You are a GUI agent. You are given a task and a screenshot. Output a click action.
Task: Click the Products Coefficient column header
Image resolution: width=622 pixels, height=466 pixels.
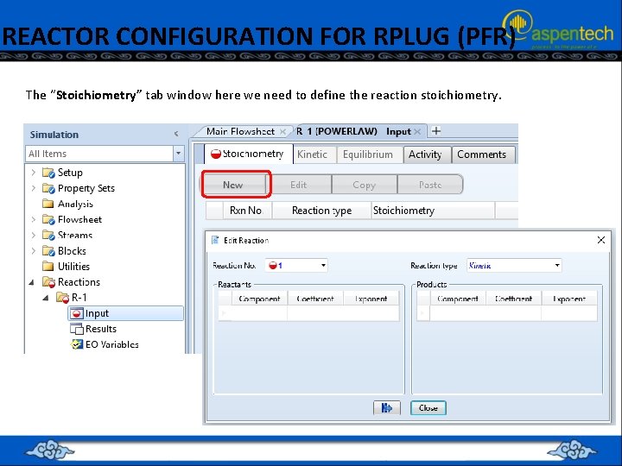pyautogui.click(x=514, y=299)
